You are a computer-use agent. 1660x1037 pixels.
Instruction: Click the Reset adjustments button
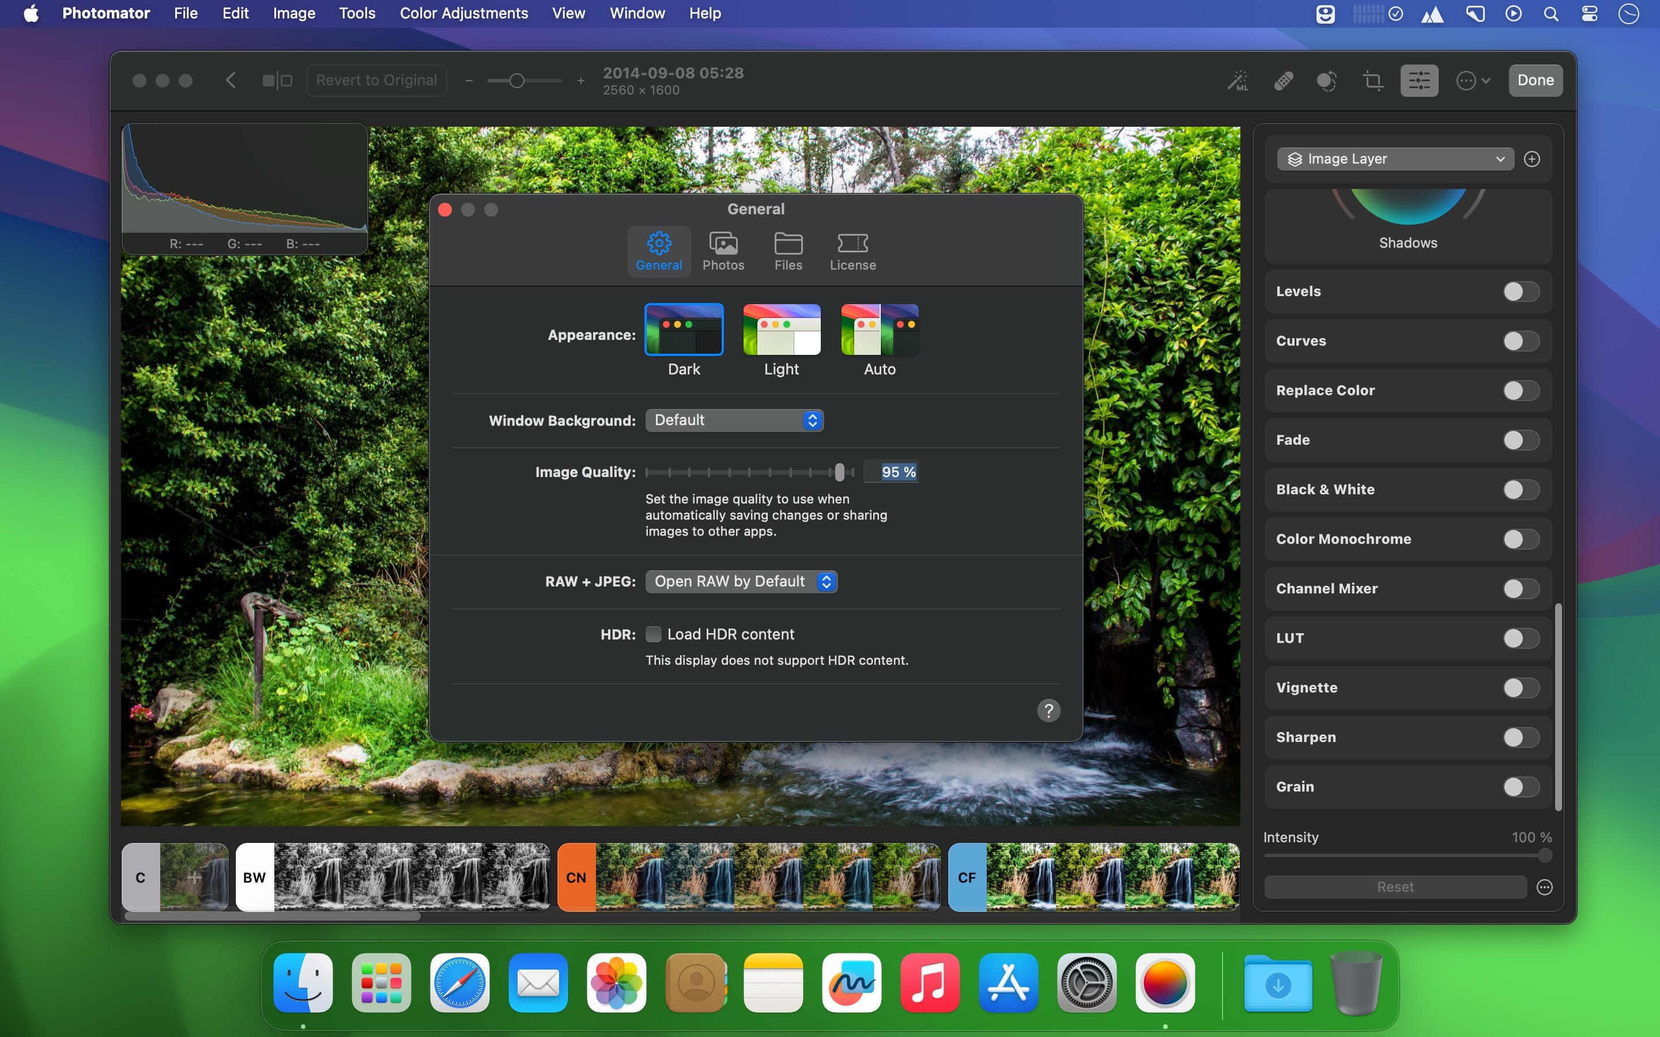point(1394,887)
